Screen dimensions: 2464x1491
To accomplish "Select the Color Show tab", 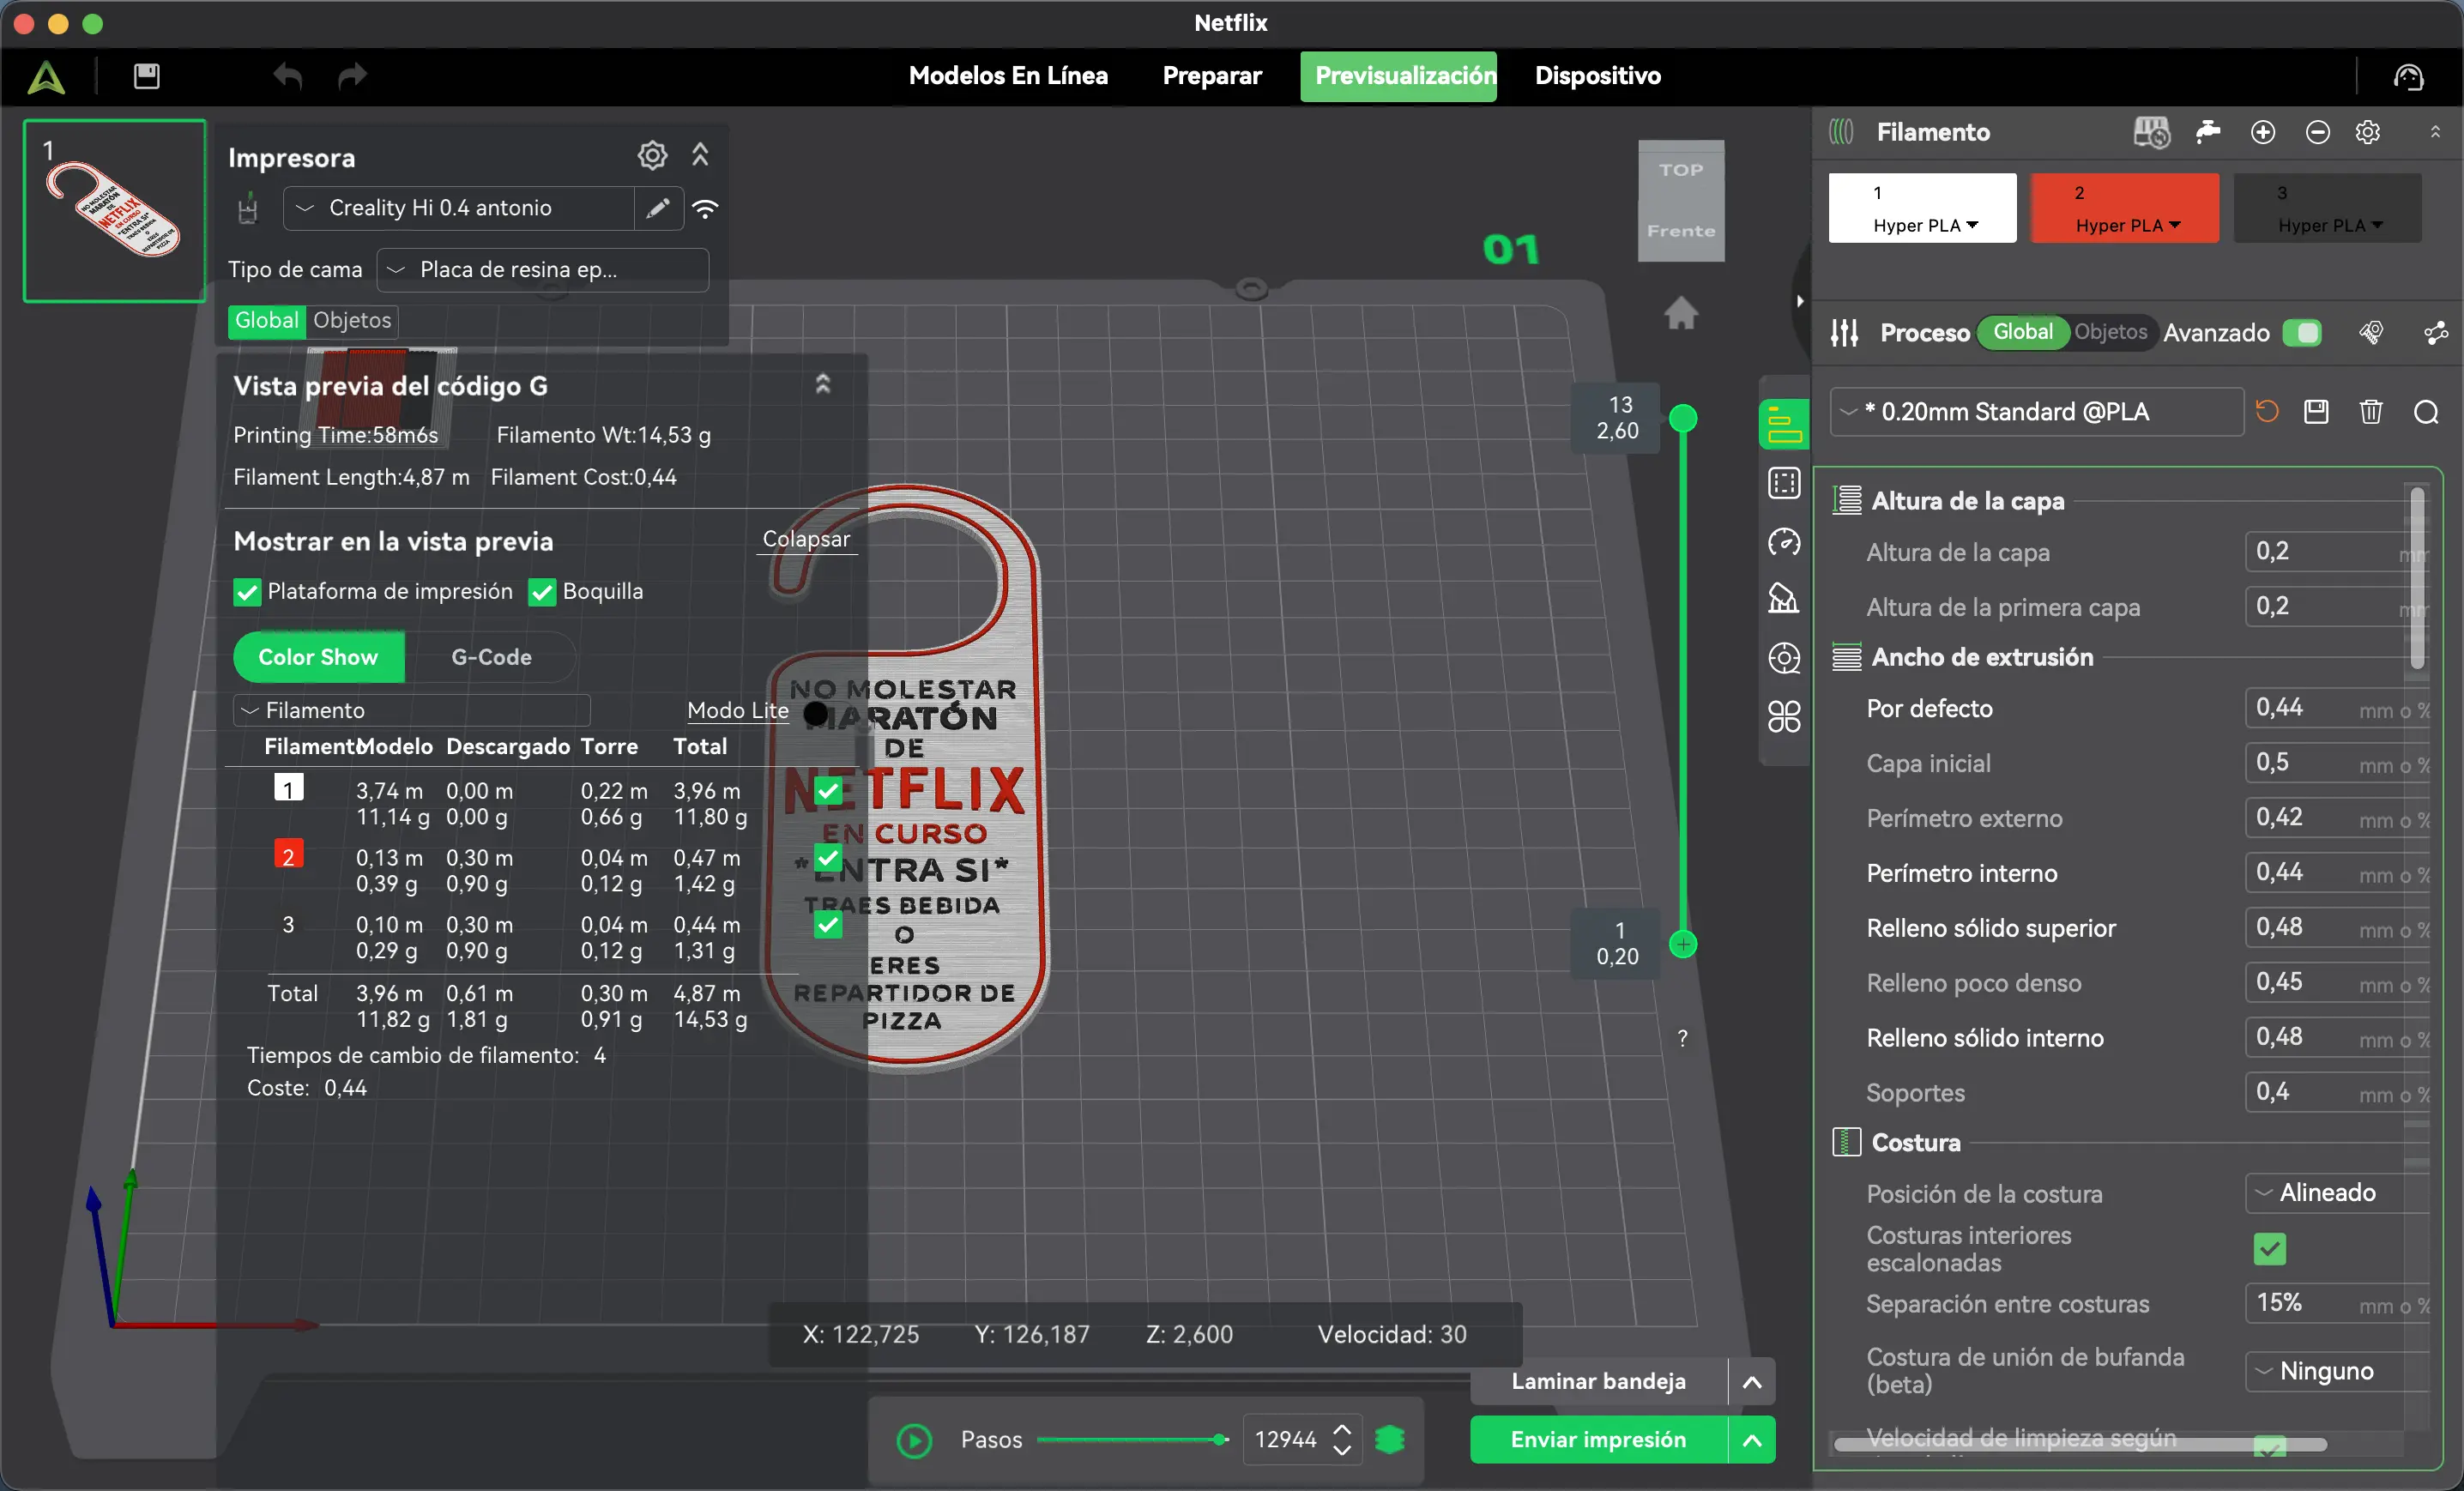I will tap(319, 657).
